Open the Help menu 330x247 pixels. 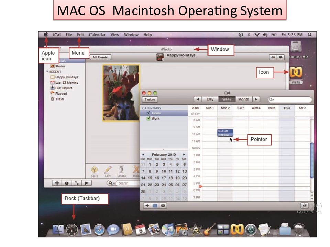(147, 35)
